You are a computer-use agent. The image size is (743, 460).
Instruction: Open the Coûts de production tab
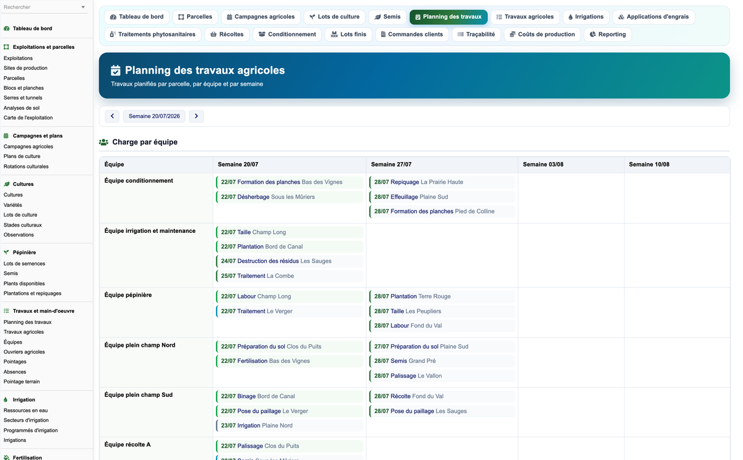click(542, 34)
